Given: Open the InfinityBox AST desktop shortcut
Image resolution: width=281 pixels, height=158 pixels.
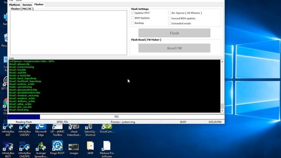Looking at the screenshot, I should [x=8, y=130].
